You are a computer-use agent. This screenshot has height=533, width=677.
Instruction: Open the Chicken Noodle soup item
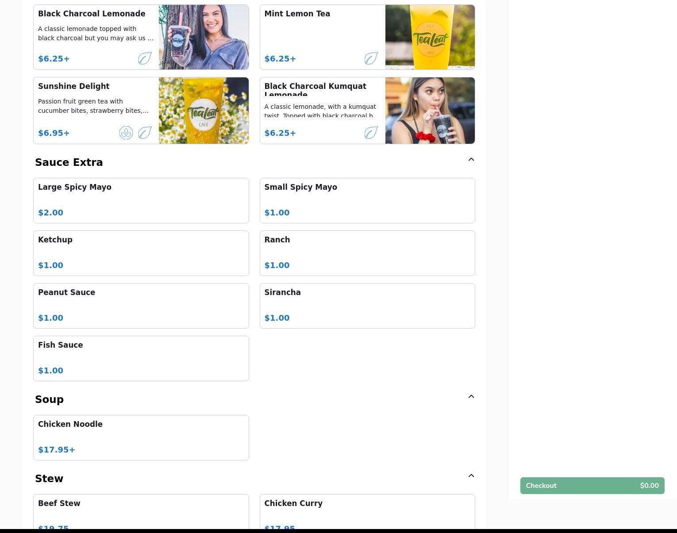(x=141, y=437)
